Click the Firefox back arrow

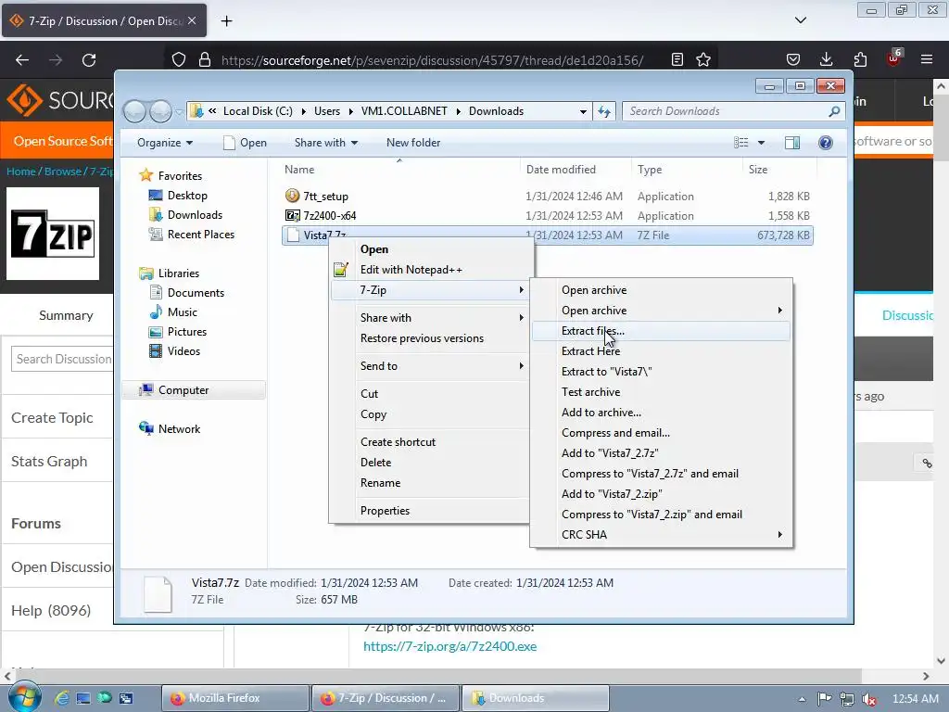point(22,60)
